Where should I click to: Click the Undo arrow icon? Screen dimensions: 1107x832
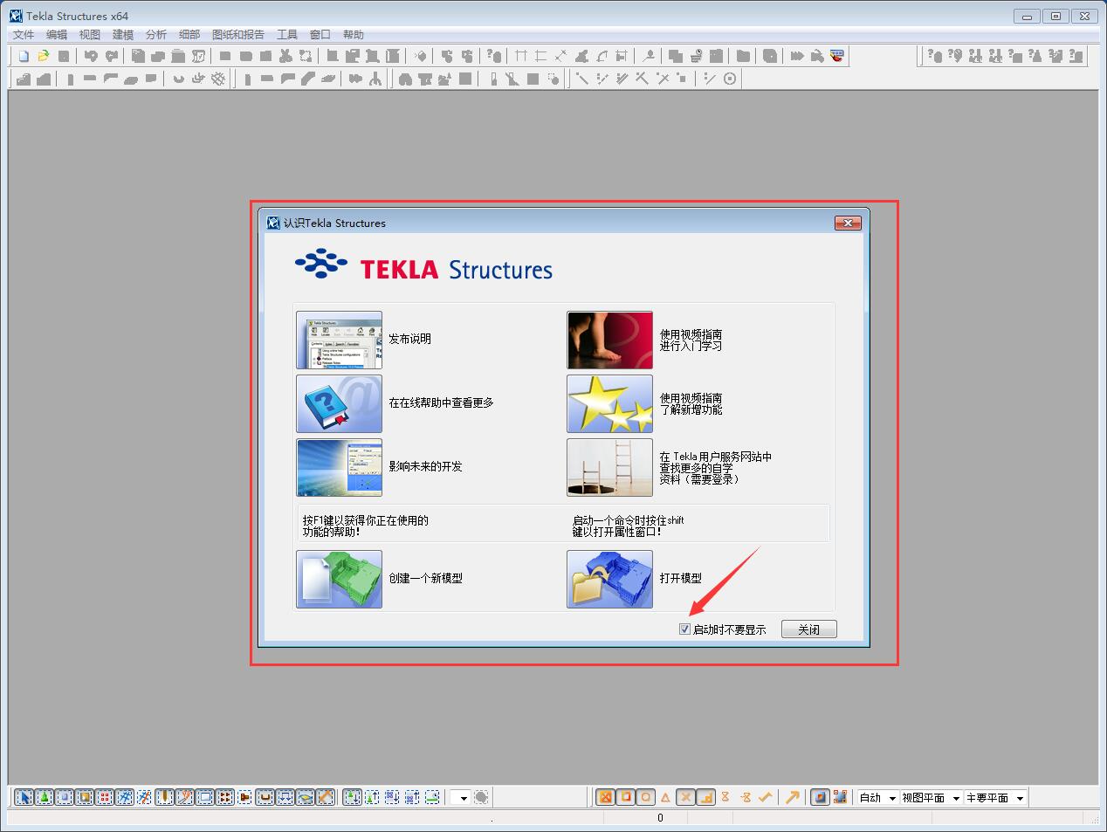pos(91,56)
